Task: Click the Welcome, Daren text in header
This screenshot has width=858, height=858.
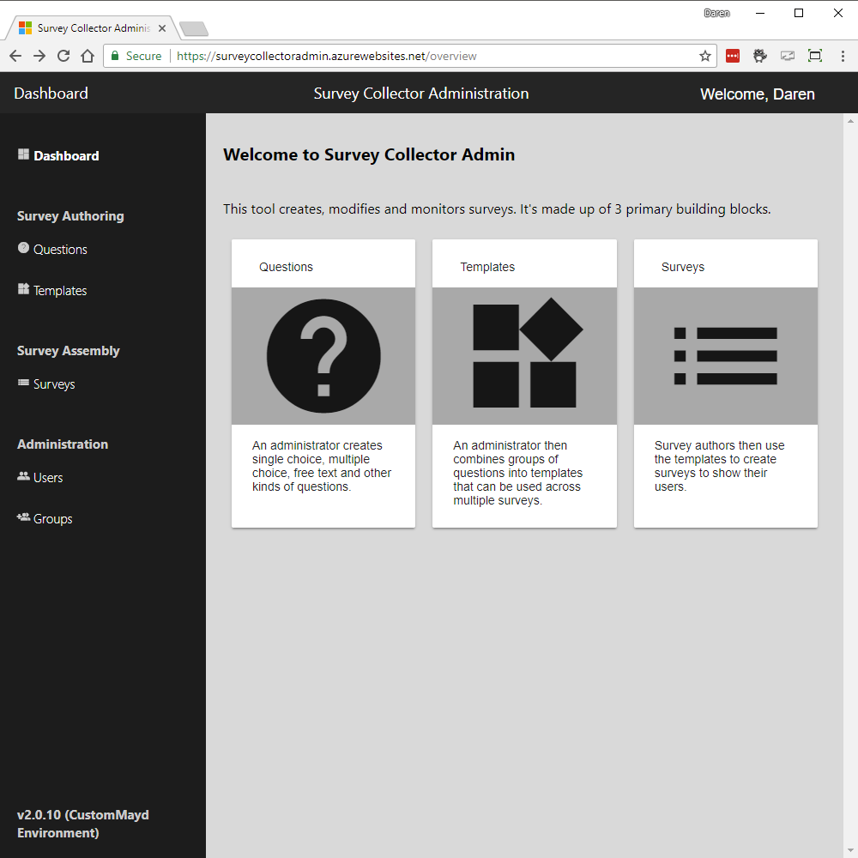Action: pyautogui.click(x=758, y=94)
